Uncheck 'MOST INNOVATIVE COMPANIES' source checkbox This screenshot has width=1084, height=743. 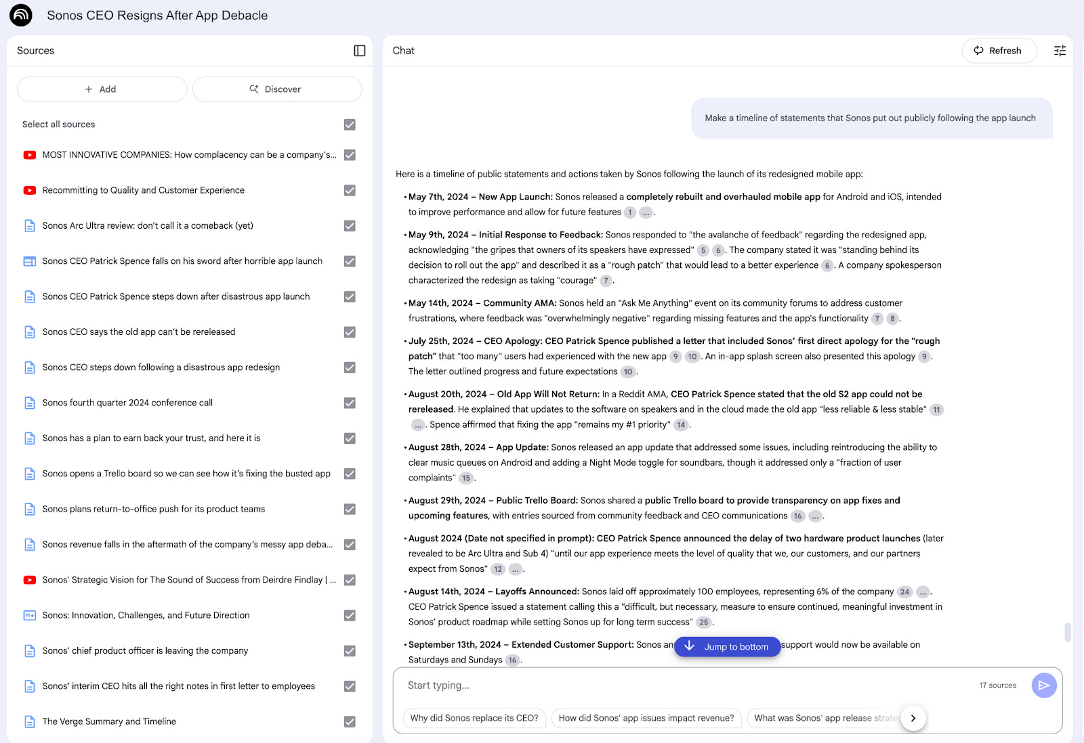[x=350, y=155]
